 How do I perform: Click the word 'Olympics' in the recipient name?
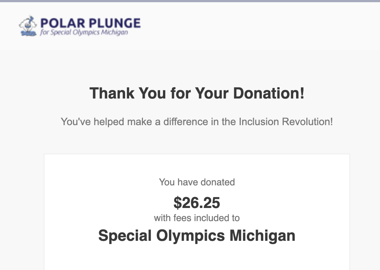click(x=190, y=235)
